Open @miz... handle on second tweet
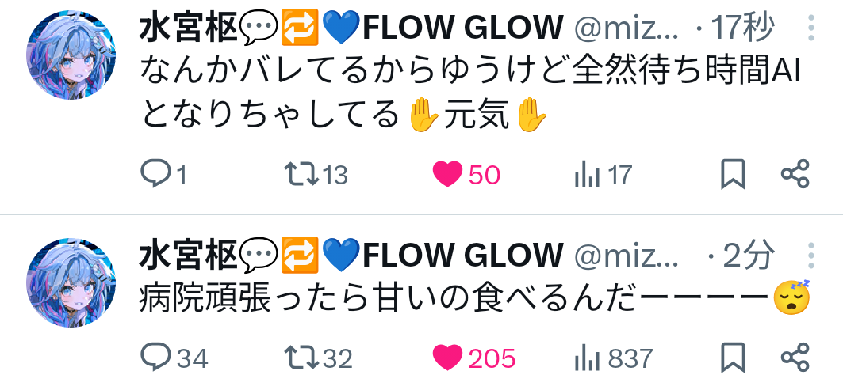Screen dimensions: 843x390 point(627,255)
